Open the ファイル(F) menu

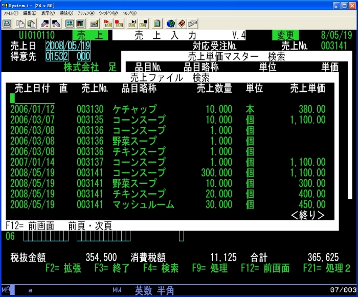(x=11, y=13)
